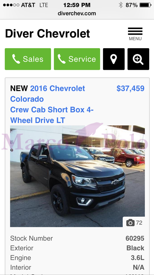Tap the map location pin button

tap(114, 59)
